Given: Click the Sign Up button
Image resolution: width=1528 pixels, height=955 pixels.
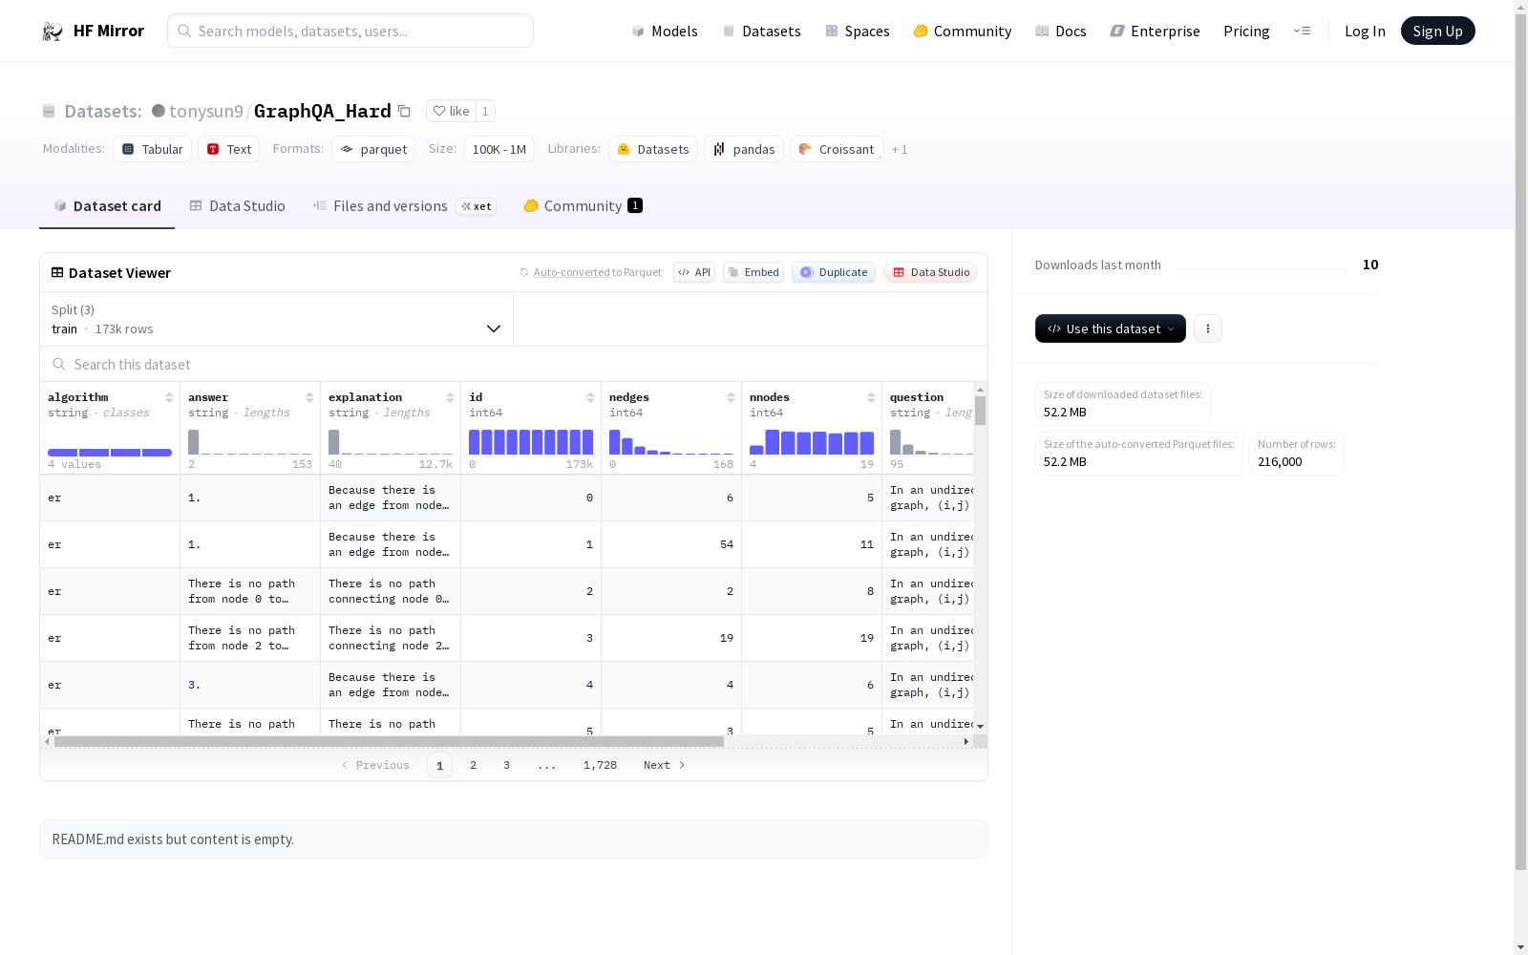Looking at the screenshot, I should tap(1437, 31).
